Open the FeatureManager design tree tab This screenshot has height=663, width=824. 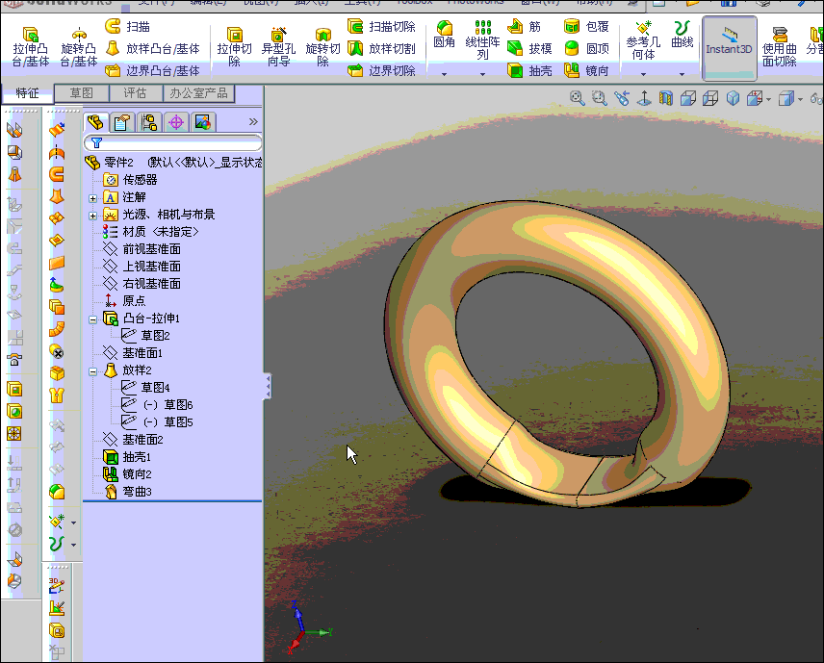click(96, 122)
